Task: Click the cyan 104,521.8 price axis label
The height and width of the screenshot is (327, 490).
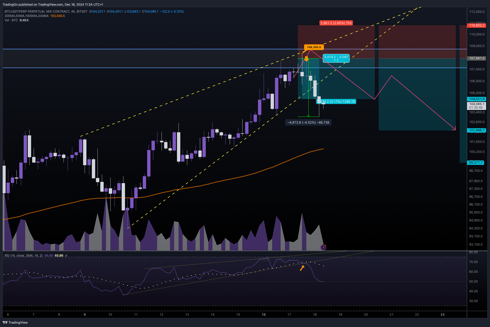Action: pyautogui.click(x=477, y=99)
